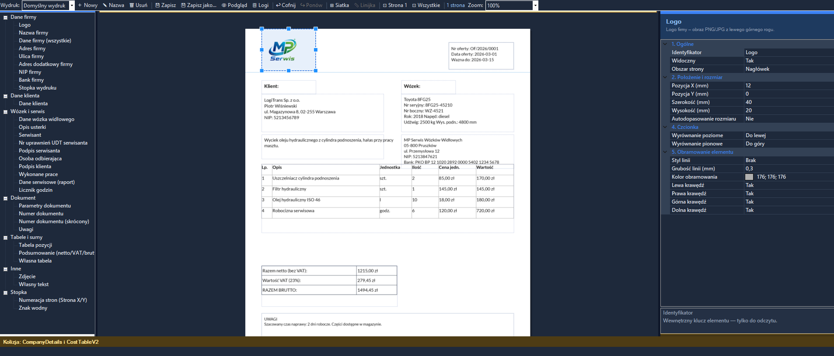Edit the Grubość linii (mm) value
The image size is (834, 356).
click(x=789, y=169)
